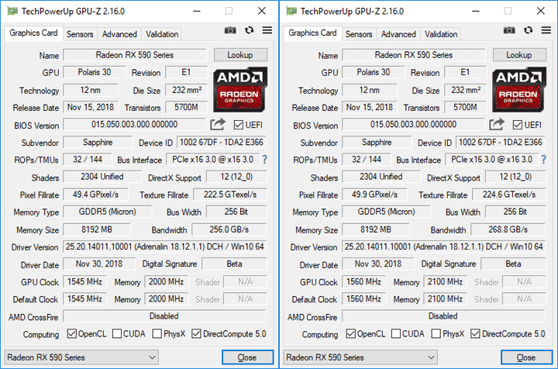Toggle OpenCL checkbox in left window

click(x=72, y=334)
